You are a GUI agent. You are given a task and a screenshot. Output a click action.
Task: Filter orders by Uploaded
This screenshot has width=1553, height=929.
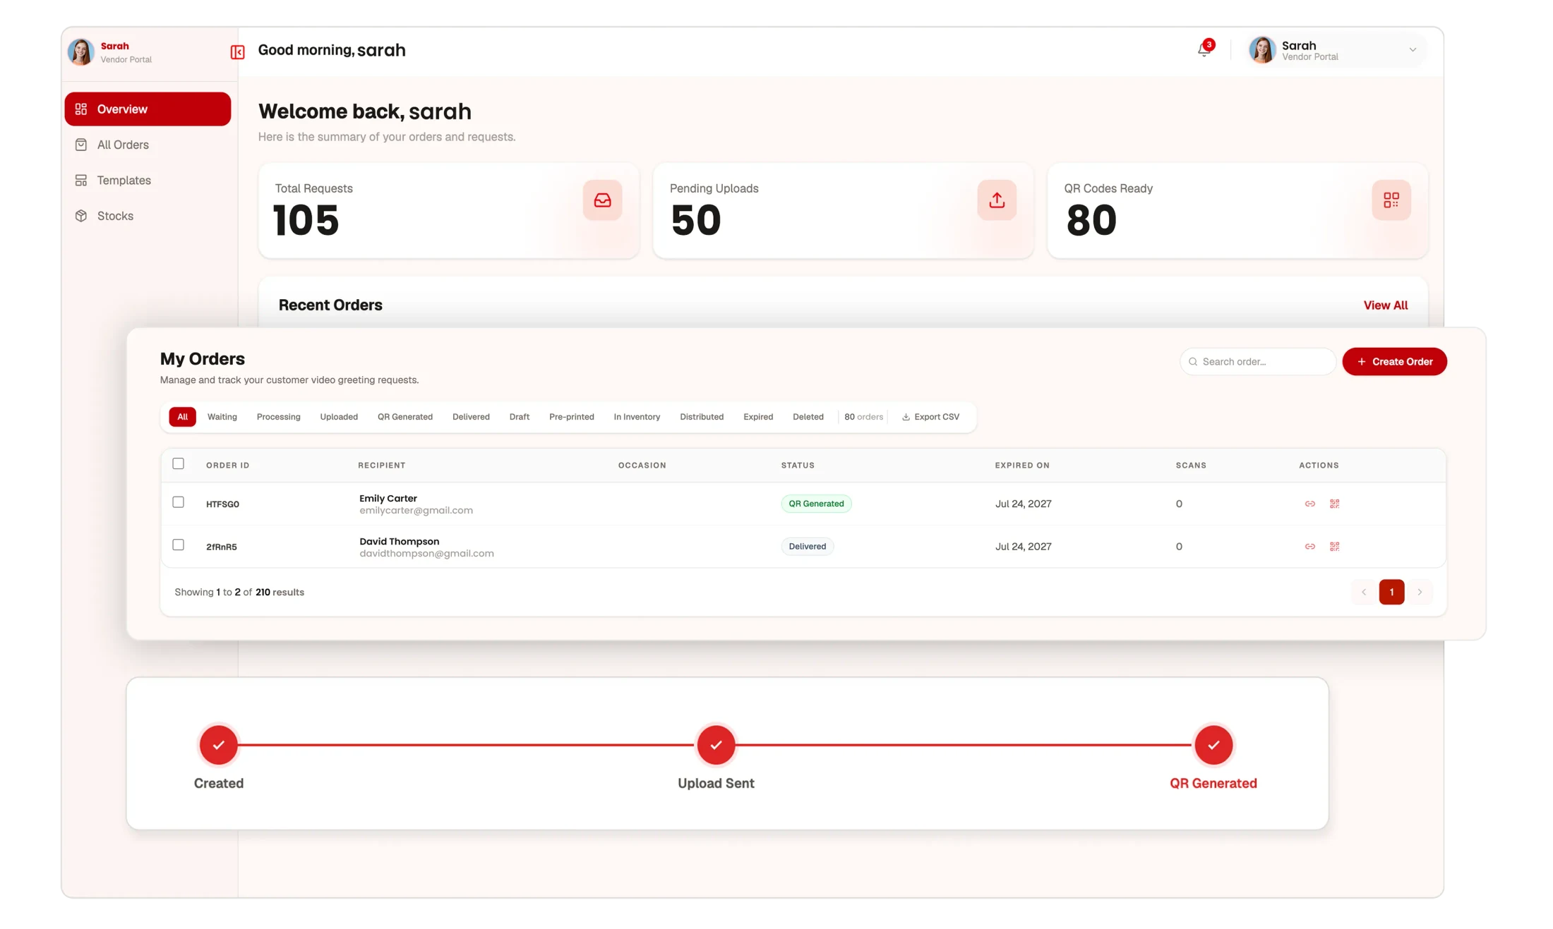tap(339, 417)
